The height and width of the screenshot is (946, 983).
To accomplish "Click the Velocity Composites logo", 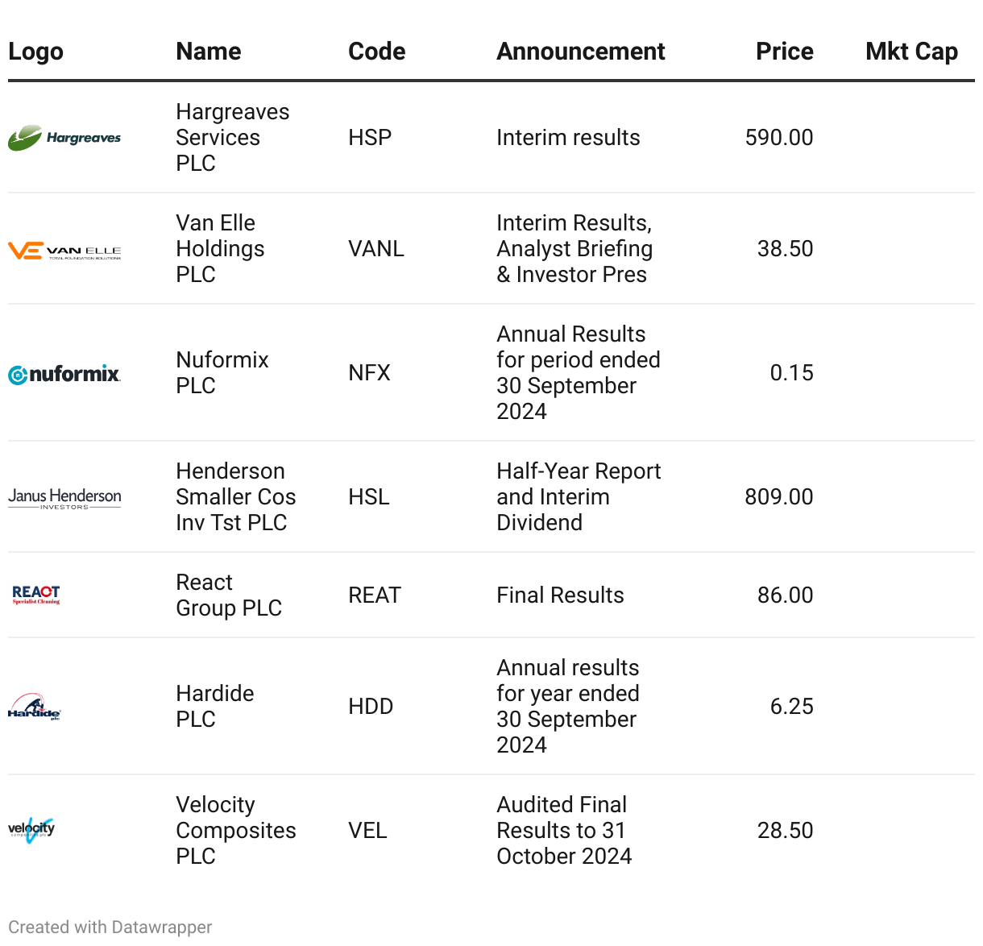I will tap(32, 830).
